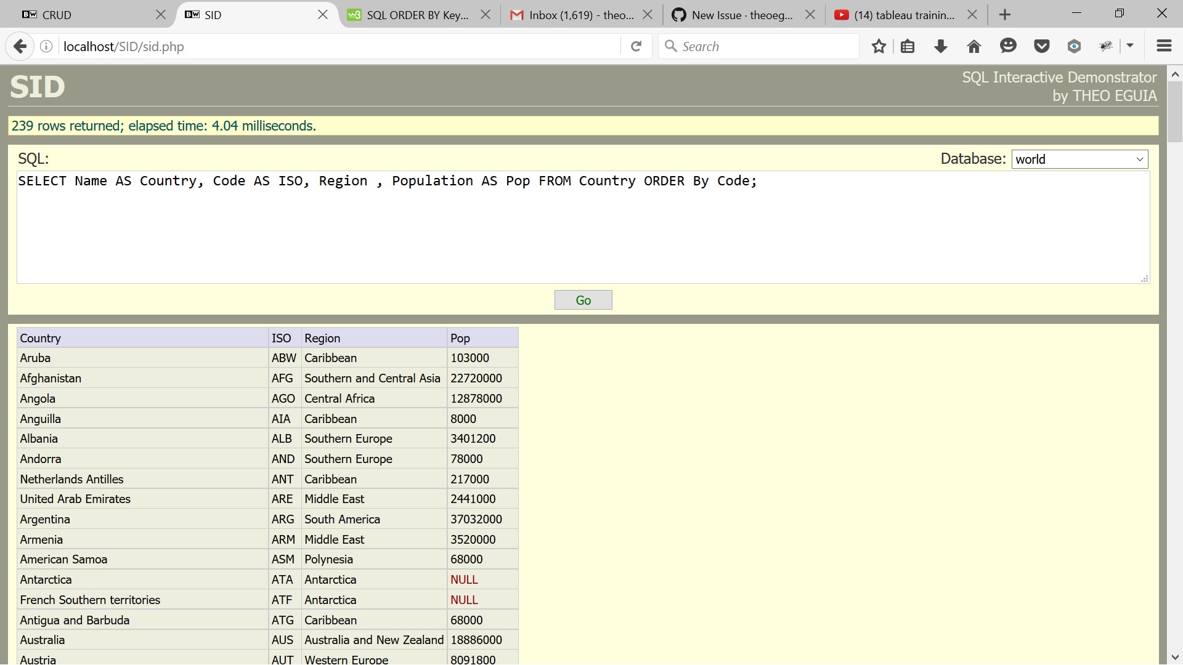Open the Firefox hamburger menu
The width and height of the screenshot is (1183, 665).
click(x=1164, y=46)
